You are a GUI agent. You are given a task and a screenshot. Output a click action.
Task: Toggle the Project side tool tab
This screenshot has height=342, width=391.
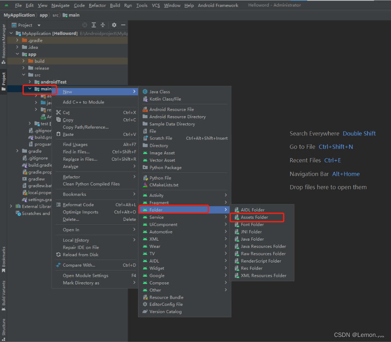pos(3,82)
